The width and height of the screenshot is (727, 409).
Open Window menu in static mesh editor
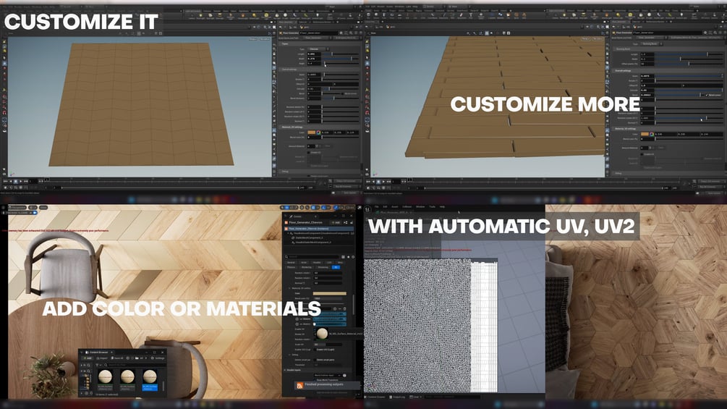(420, 207)
